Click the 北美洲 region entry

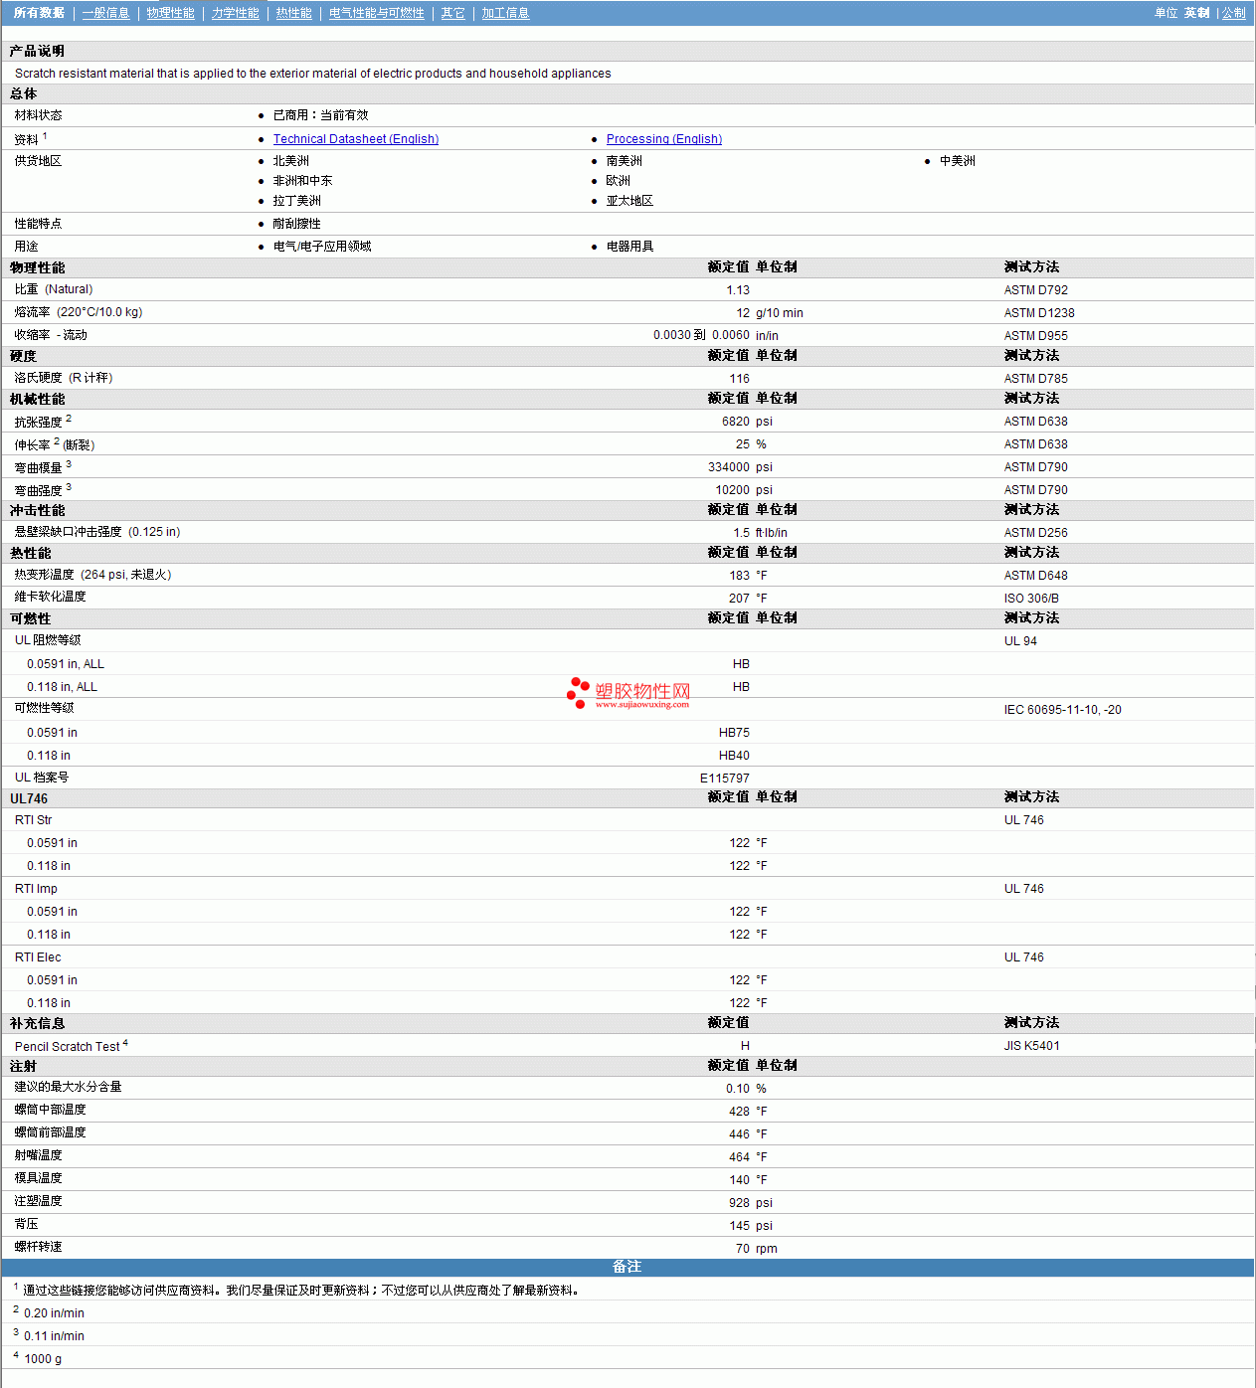coord(291,161)
